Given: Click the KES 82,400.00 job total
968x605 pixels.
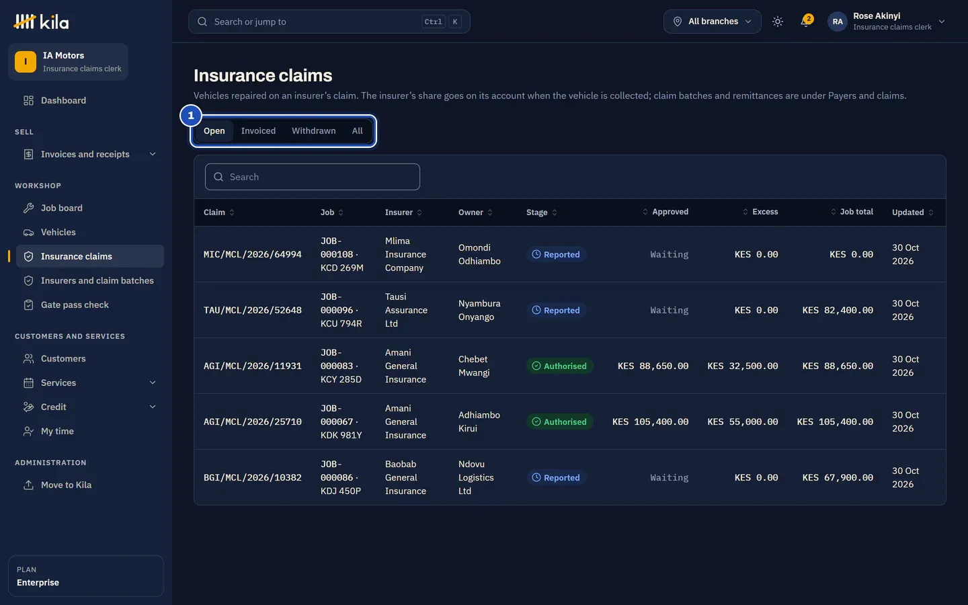Looking at the screenshot, I should 838,311.
